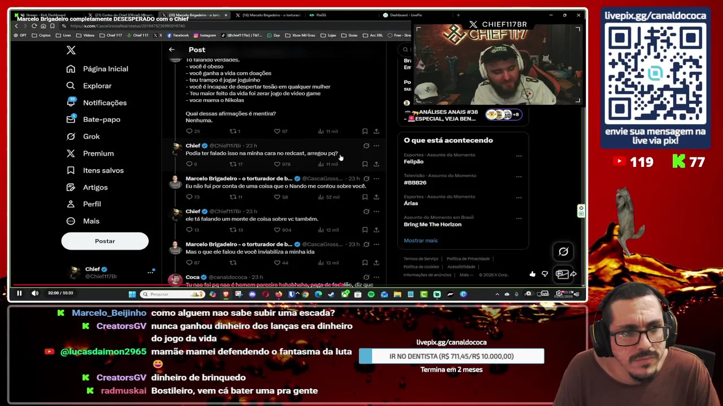Viewport: 723px width, 406px height.
Task: Open more options on Coca's tweet
Action: tap(376, 277)
